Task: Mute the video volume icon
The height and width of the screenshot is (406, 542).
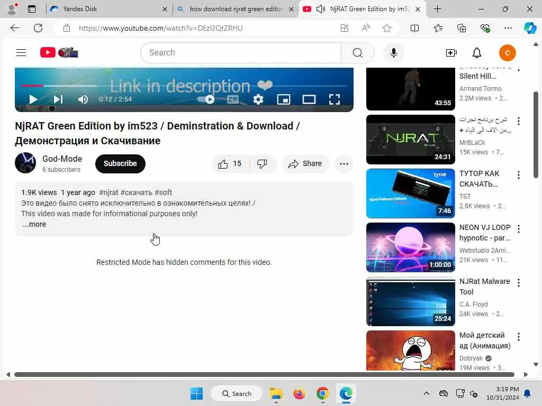Action: coord(83,99)
